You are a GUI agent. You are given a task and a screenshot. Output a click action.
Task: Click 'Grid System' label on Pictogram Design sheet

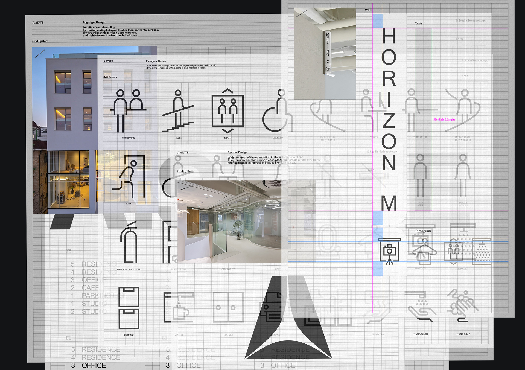click(110, 77)
